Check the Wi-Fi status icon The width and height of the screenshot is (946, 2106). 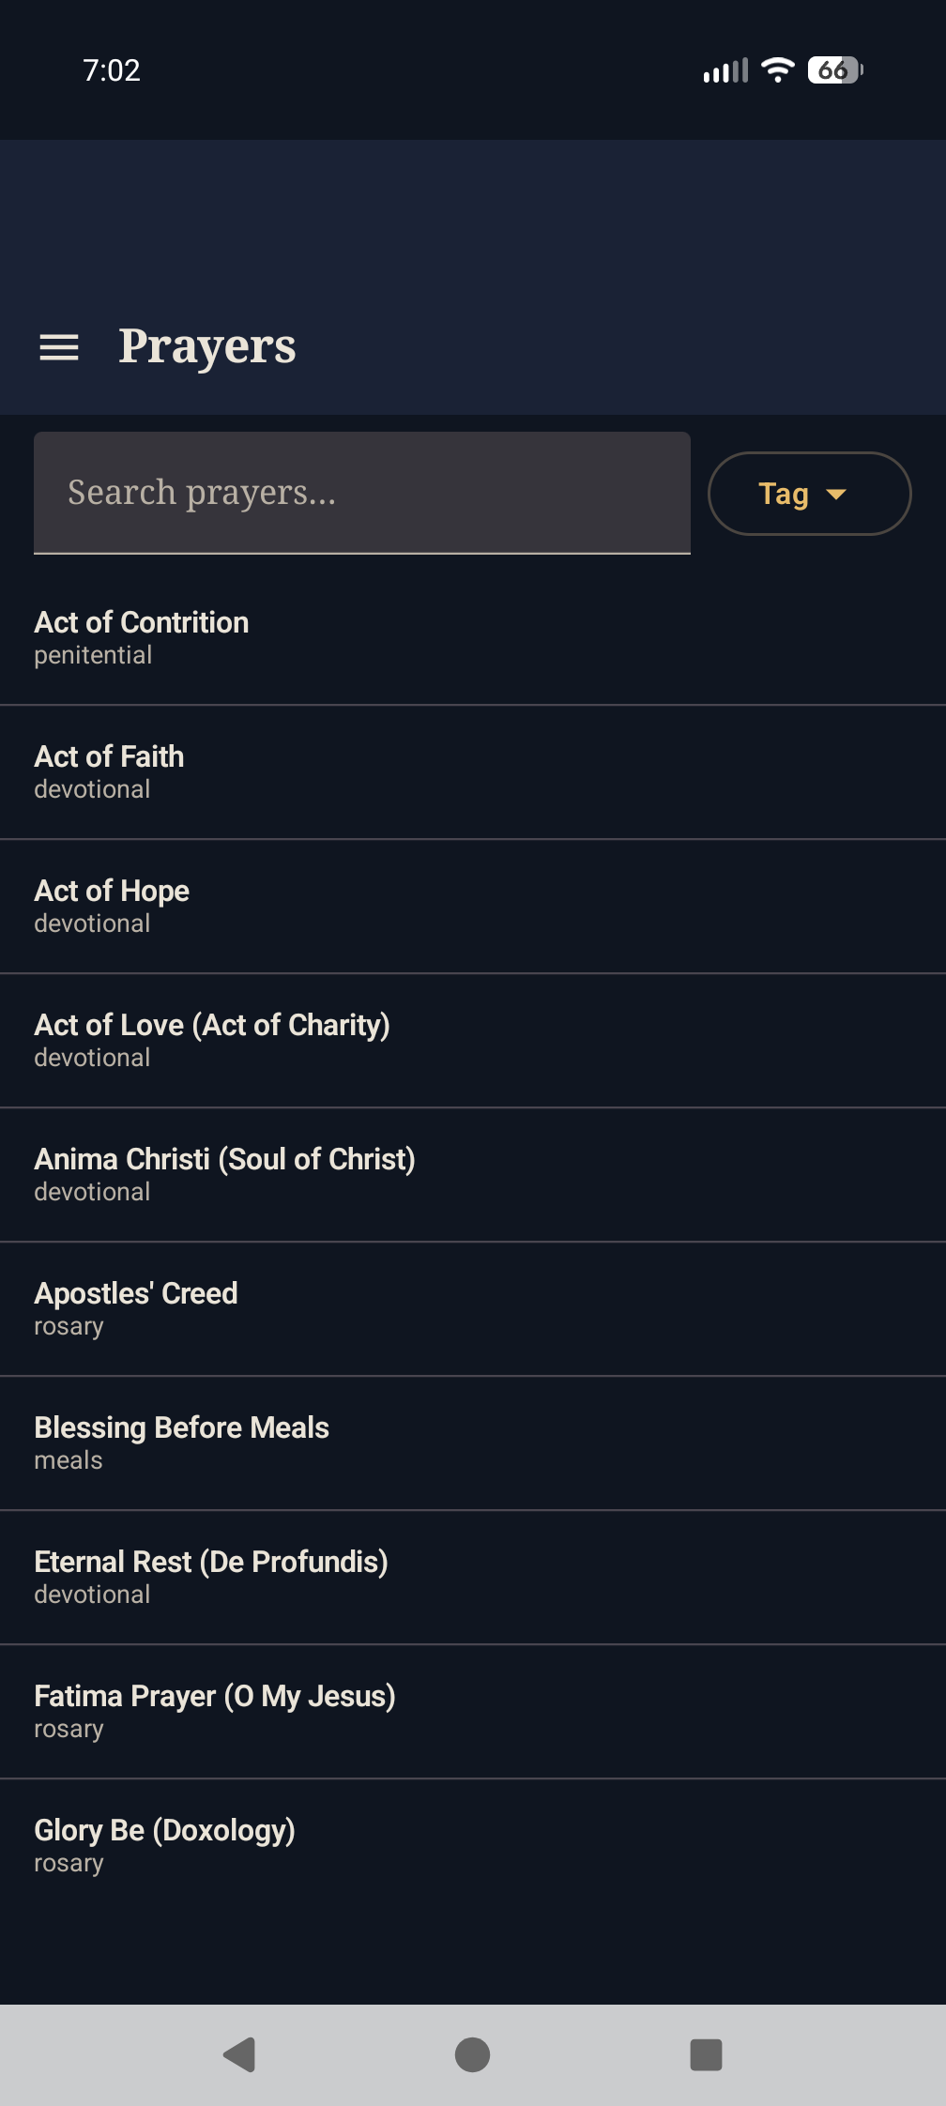pos(777,70)
